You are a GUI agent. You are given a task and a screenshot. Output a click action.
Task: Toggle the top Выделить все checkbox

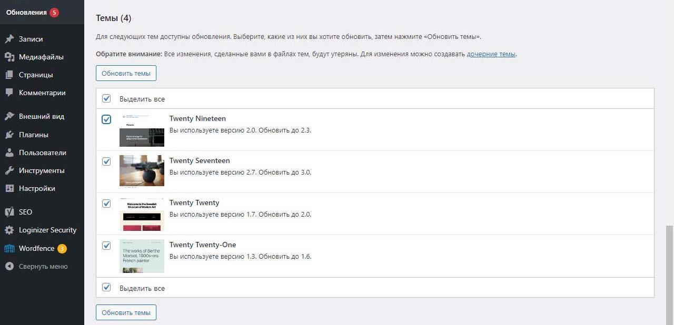click(106, 98)
